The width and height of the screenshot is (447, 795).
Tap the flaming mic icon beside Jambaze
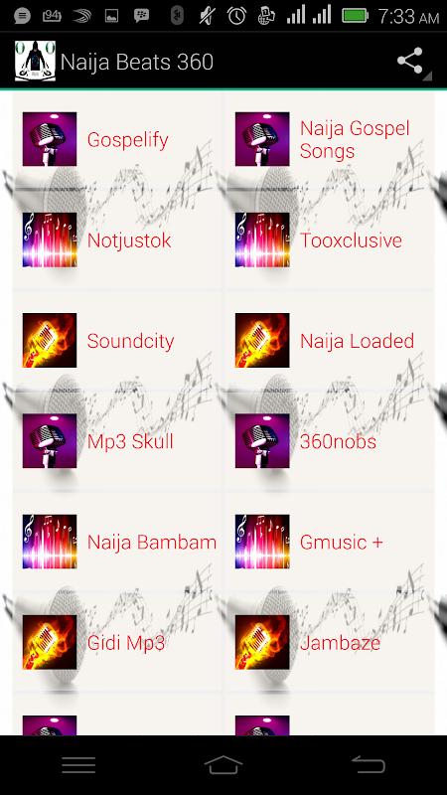[262, 642]
